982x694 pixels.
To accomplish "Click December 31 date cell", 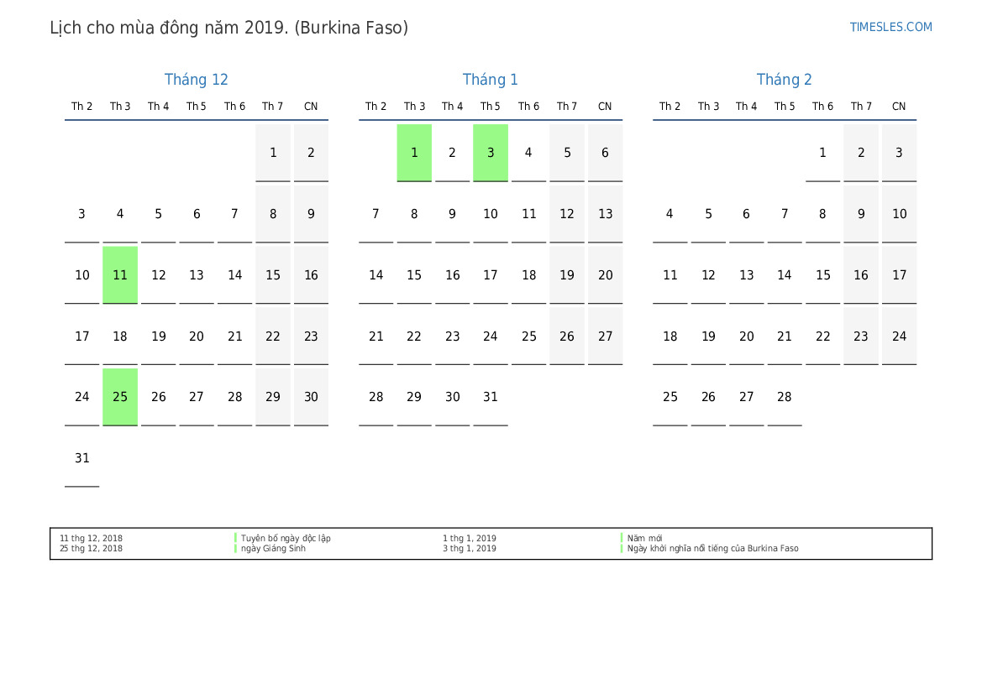I will 81,458.
